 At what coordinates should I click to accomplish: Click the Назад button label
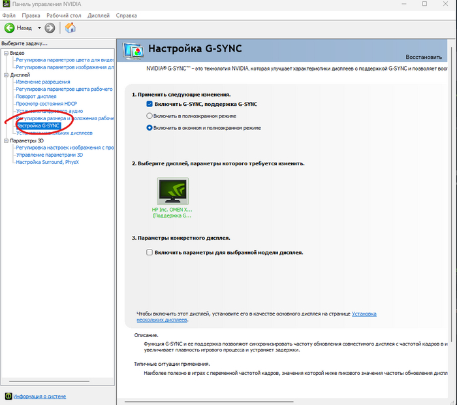pyautogui.click(x=24, y=28)
